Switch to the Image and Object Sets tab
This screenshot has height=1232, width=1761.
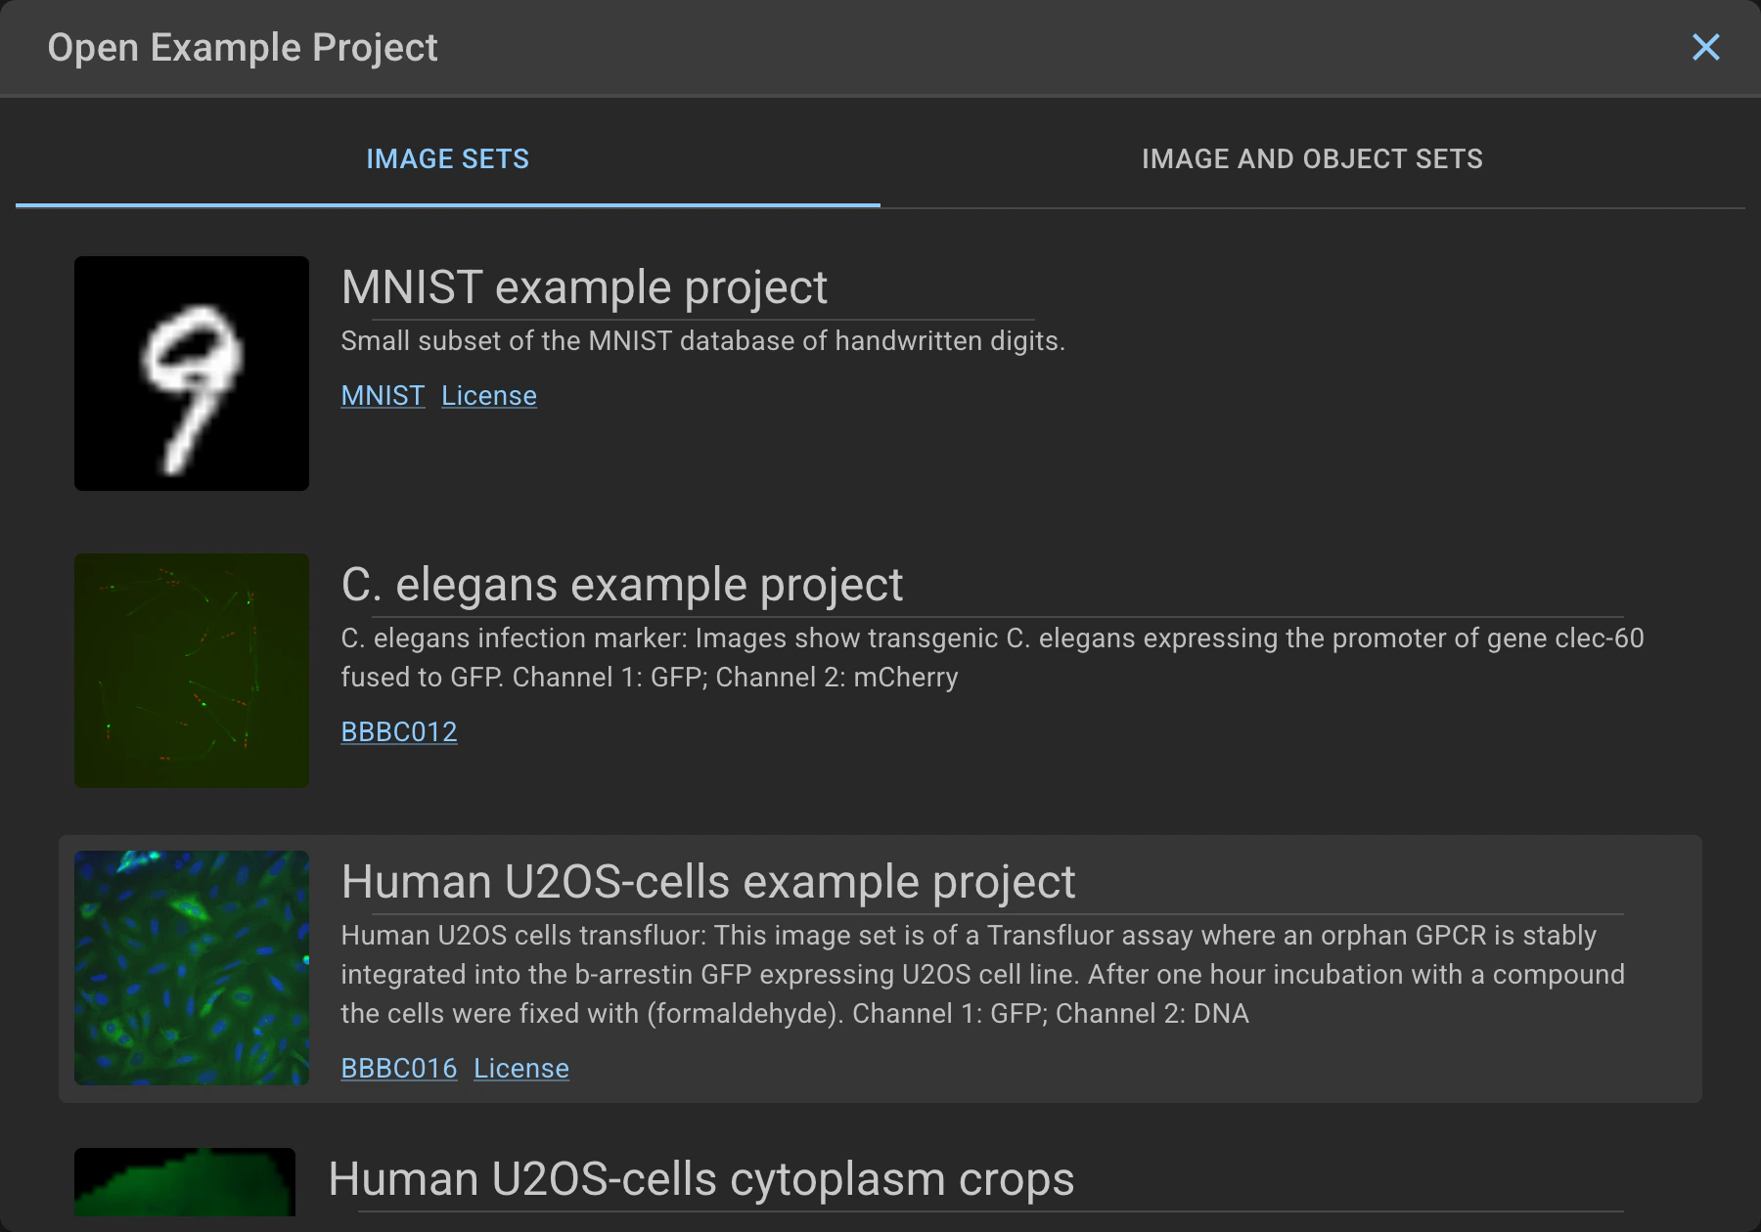click(1312, 159)
